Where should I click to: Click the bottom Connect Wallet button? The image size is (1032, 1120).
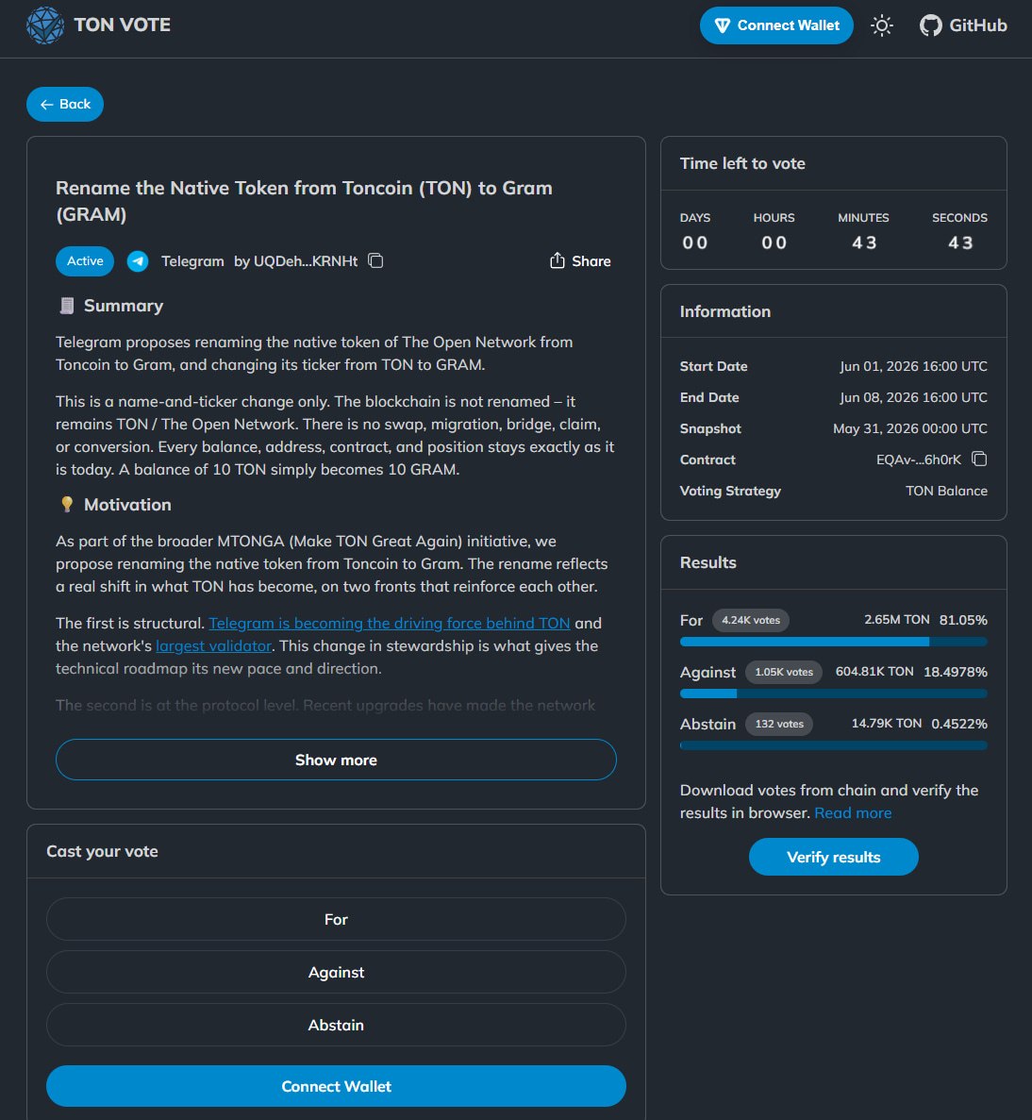pos(336,1086)
